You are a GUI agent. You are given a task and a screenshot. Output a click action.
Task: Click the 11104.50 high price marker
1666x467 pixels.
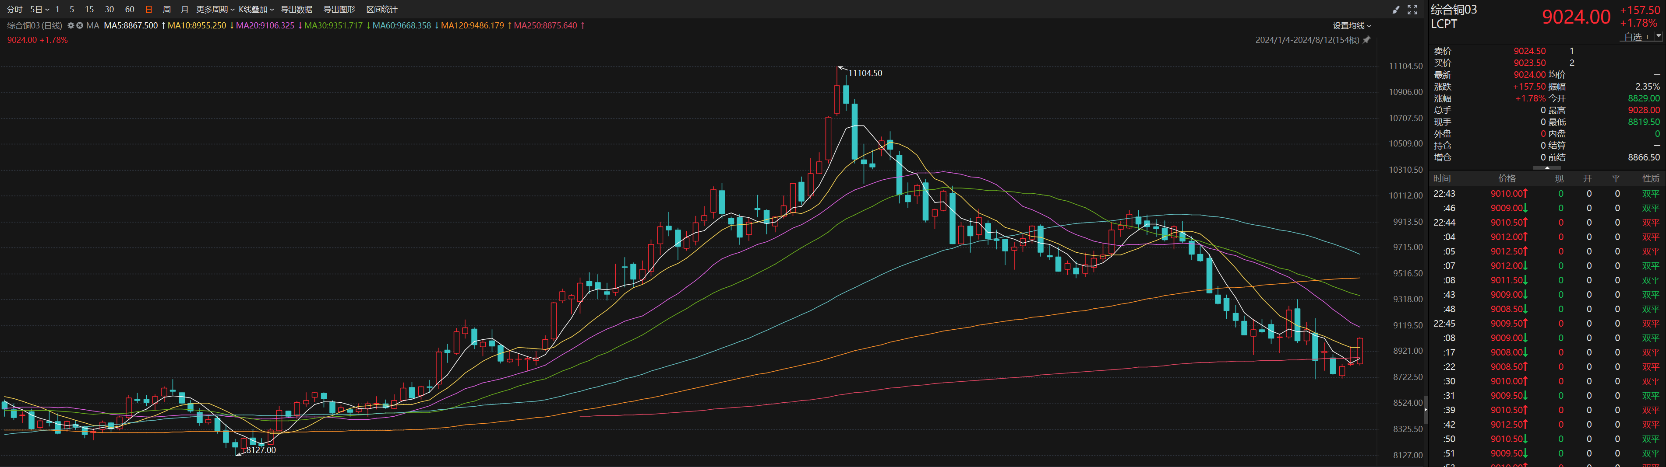click(865, 73)
